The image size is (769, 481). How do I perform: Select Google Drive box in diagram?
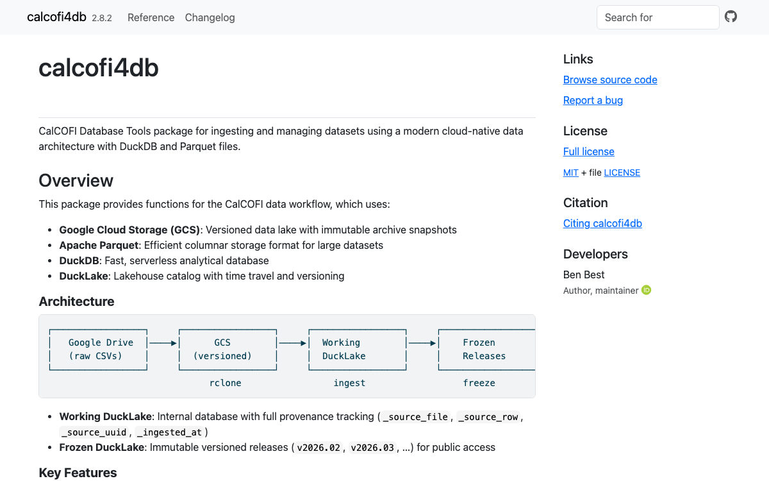[99, 350]
